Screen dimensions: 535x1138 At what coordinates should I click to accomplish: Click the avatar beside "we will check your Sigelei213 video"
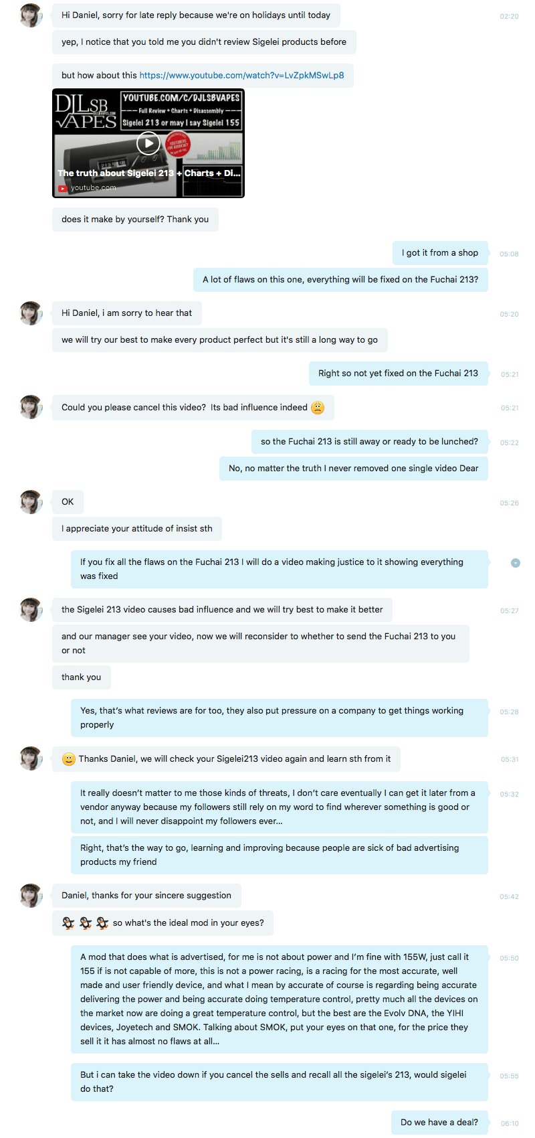coord(31,759)
